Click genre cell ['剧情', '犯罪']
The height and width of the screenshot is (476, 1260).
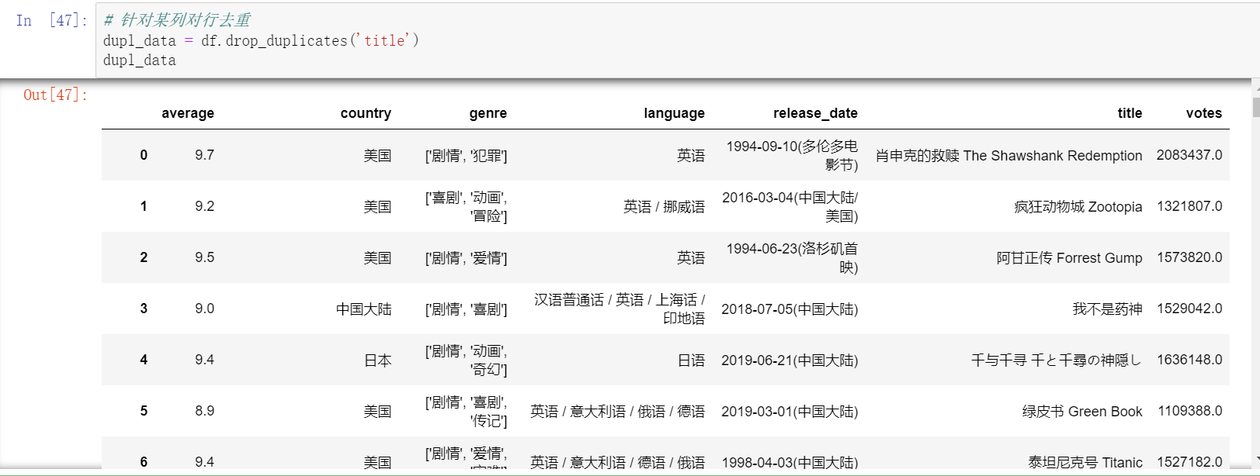466,156
